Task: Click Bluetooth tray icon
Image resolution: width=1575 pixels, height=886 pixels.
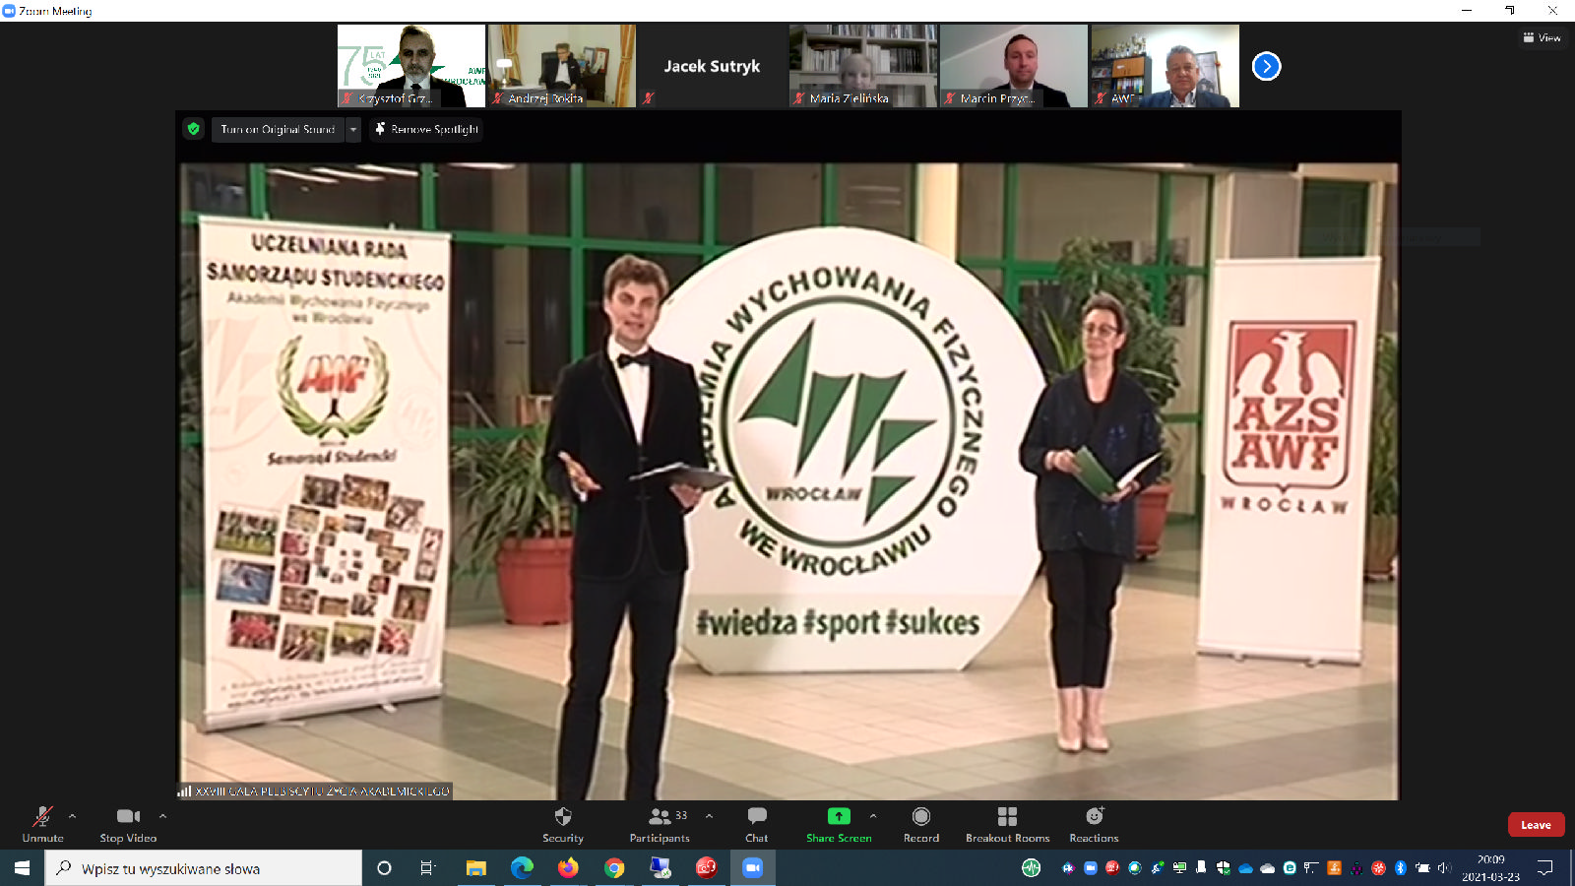Action: tap(1400, 868)
